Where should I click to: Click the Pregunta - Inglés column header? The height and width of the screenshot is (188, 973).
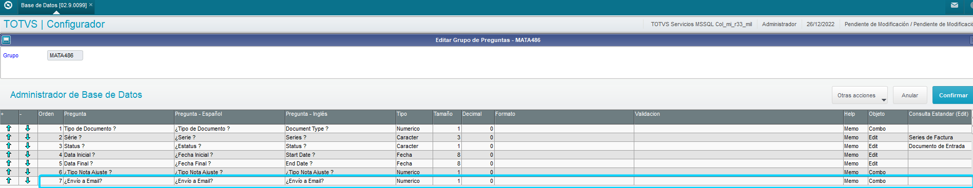[340, 117]
